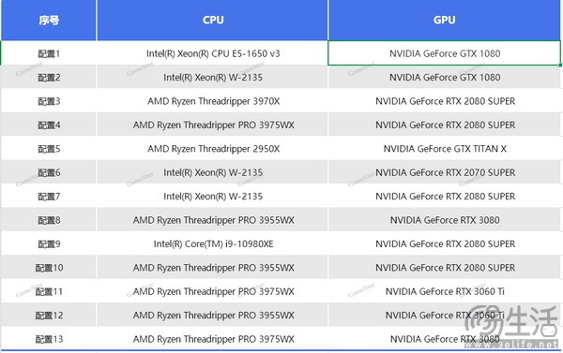Click Intel(R) Xeon(R) CPU E5-1650 v3 cell
The width and height of the screenshot is (563, 353).
213,53
